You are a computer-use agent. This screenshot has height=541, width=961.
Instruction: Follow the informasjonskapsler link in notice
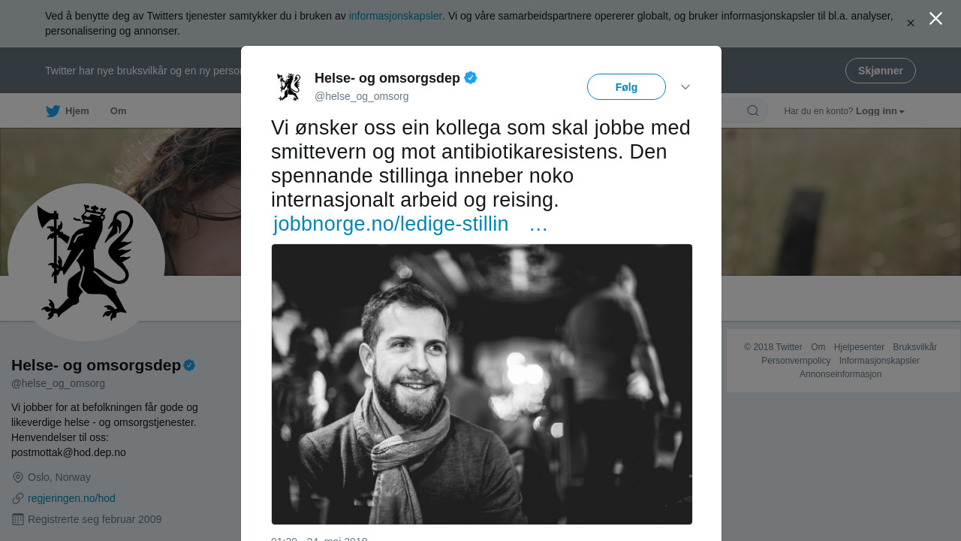click(395, 16)
